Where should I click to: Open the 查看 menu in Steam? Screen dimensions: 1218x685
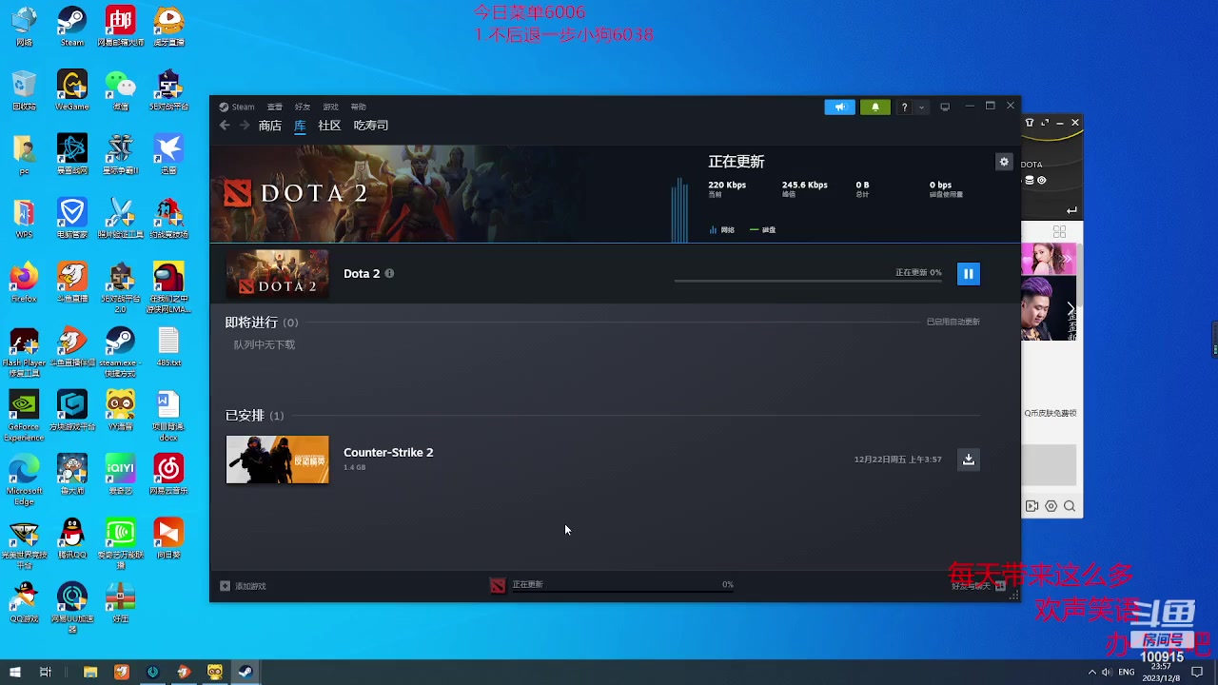275,107
